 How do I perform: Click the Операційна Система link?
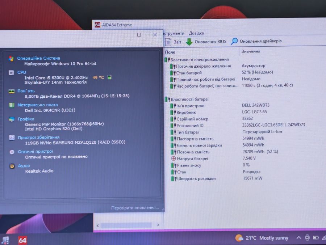pyautogui.click(x=39, y=58)
